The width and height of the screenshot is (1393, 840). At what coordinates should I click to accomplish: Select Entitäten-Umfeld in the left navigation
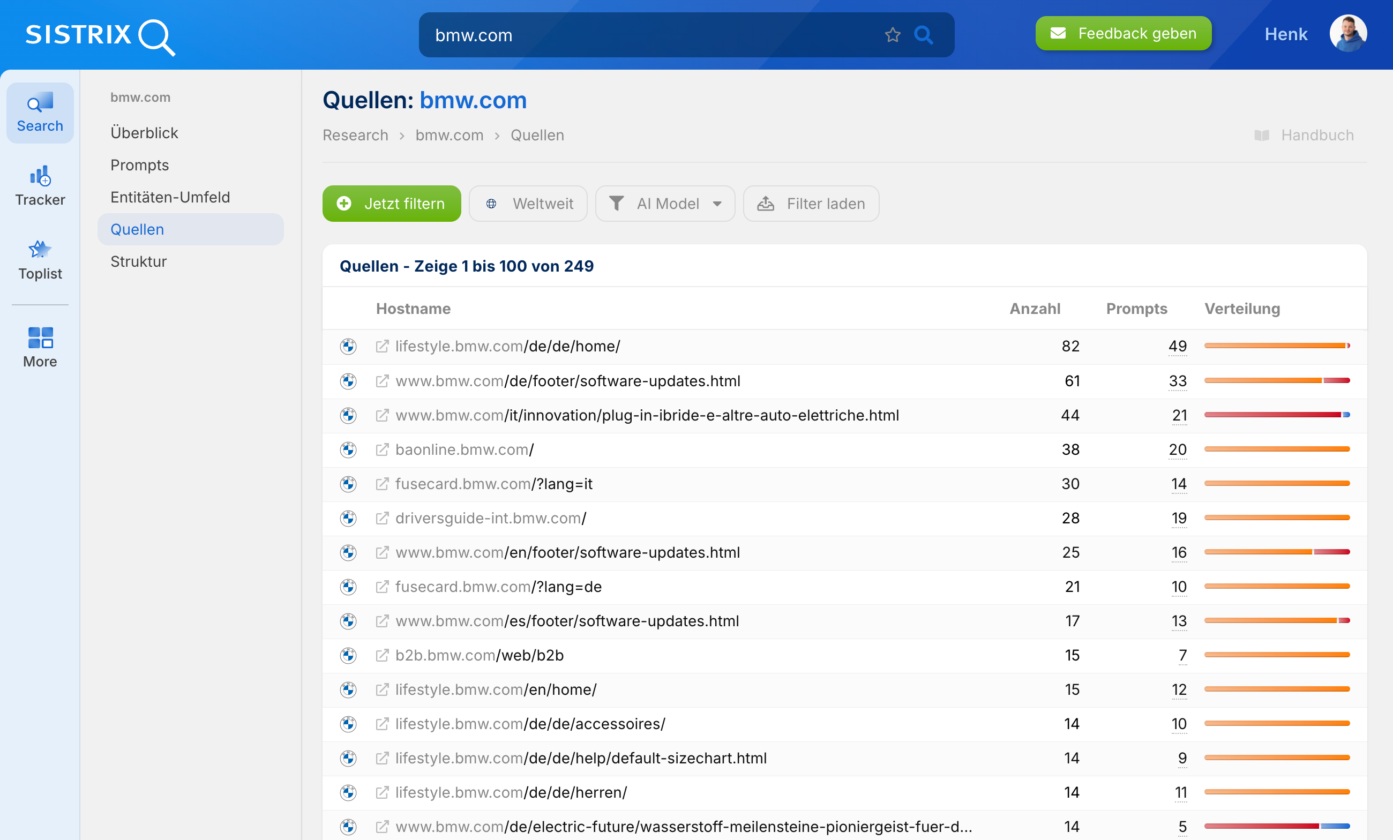click(170, 197)
